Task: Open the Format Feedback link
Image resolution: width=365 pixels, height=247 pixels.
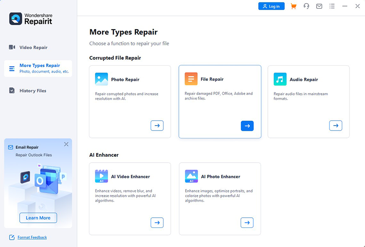Action: 32,237
